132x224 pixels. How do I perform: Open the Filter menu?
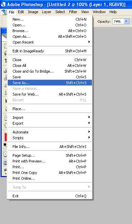73,12
